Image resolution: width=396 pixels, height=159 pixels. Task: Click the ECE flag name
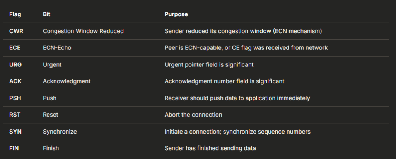click(16, 48)
